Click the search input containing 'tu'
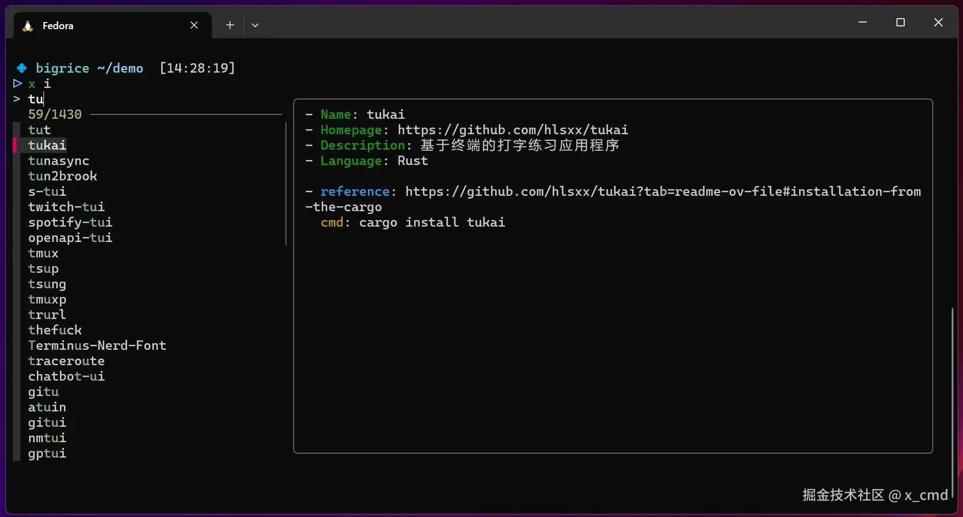Viewport: 963px width, 517px height. pos(36,99)
